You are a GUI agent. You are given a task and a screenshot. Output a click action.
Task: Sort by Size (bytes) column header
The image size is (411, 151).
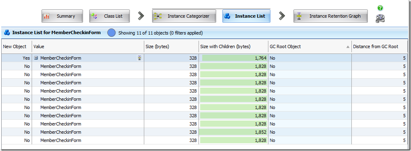pos(171,46)
